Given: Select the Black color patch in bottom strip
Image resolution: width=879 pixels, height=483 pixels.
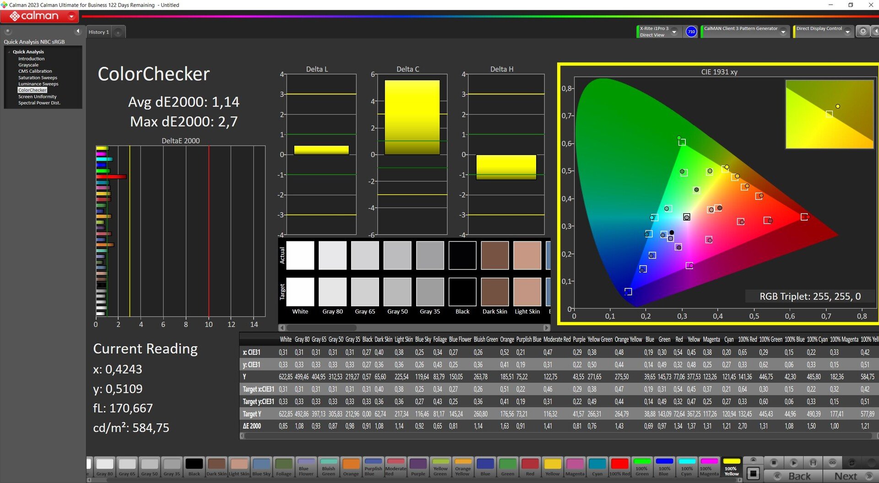Looking at the screenshot, I should point(194,467).
